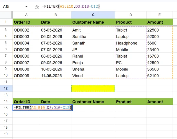Click customer name cell JP
Screen dimensions: 177x139
click(x=93, y=49)
